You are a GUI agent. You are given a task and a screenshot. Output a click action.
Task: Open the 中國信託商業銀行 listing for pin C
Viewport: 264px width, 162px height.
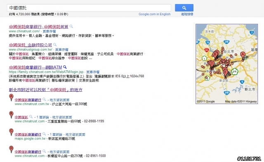pyautogui.click(x=28, y=134)
